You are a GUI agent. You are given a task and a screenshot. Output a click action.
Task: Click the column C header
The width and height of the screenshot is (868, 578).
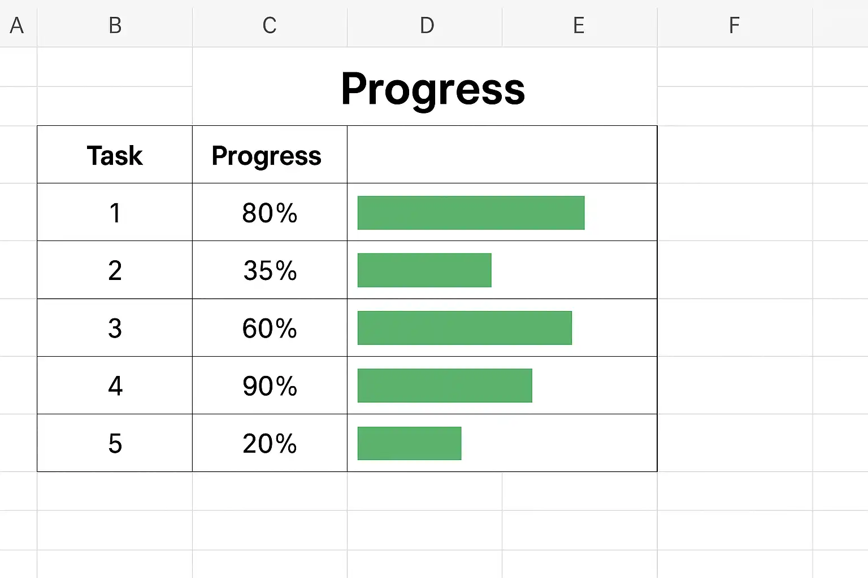(x=270, y=25)
